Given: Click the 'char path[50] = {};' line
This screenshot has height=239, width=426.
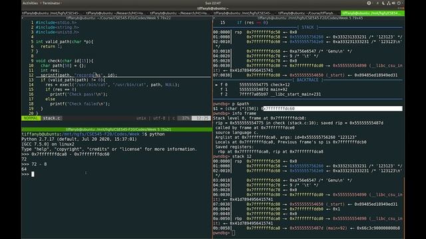Looking at the screenshot, I should click(63, 66).
